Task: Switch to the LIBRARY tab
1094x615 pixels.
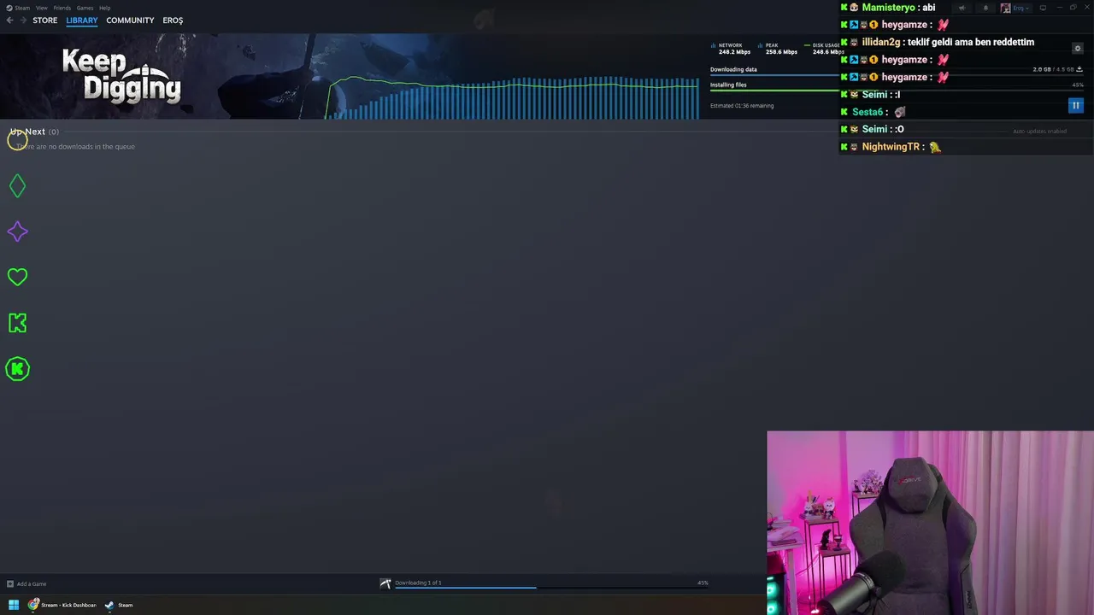Action: pyautogui.click(x=82, y=20)
